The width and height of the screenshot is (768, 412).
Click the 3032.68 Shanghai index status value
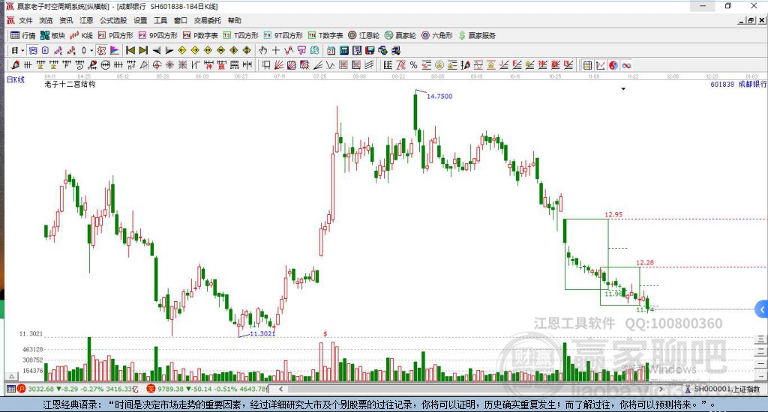coord(40,389)
